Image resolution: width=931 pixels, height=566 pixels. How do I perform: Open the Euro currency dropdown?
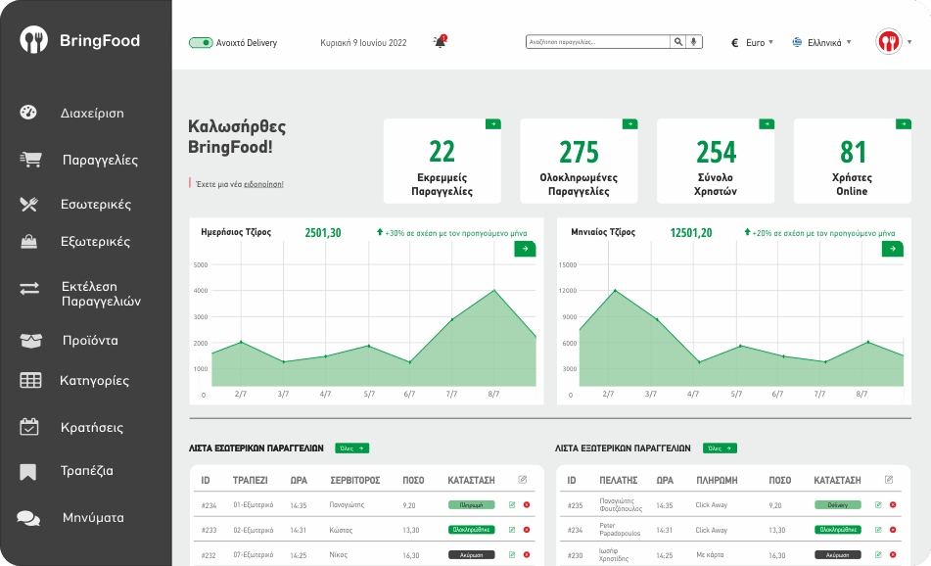[753, 42]
